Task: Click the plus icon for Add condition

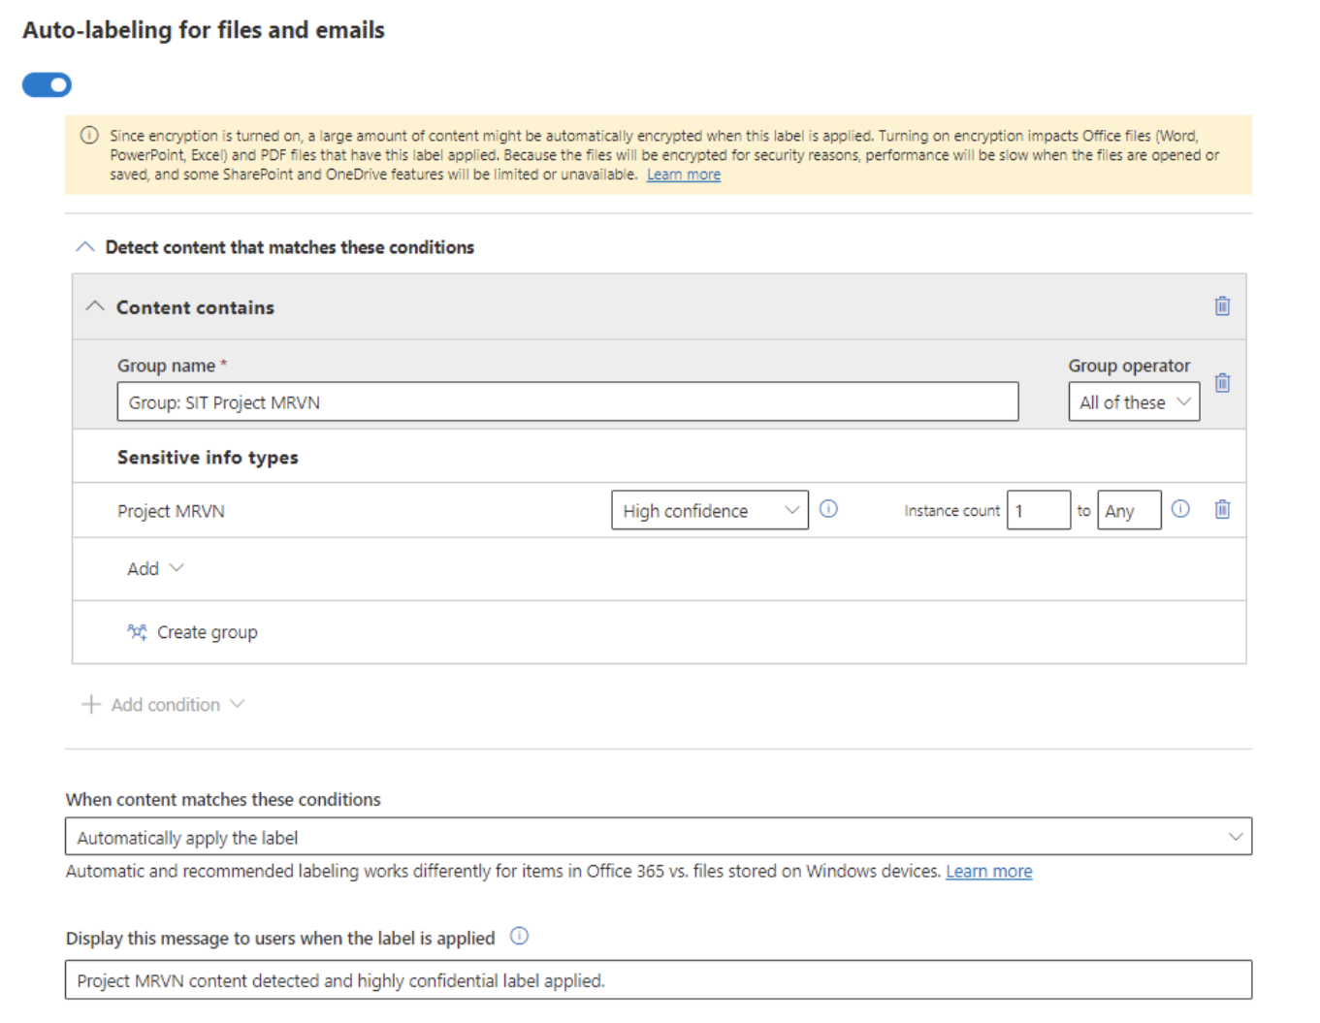Action: coord(91,704)
